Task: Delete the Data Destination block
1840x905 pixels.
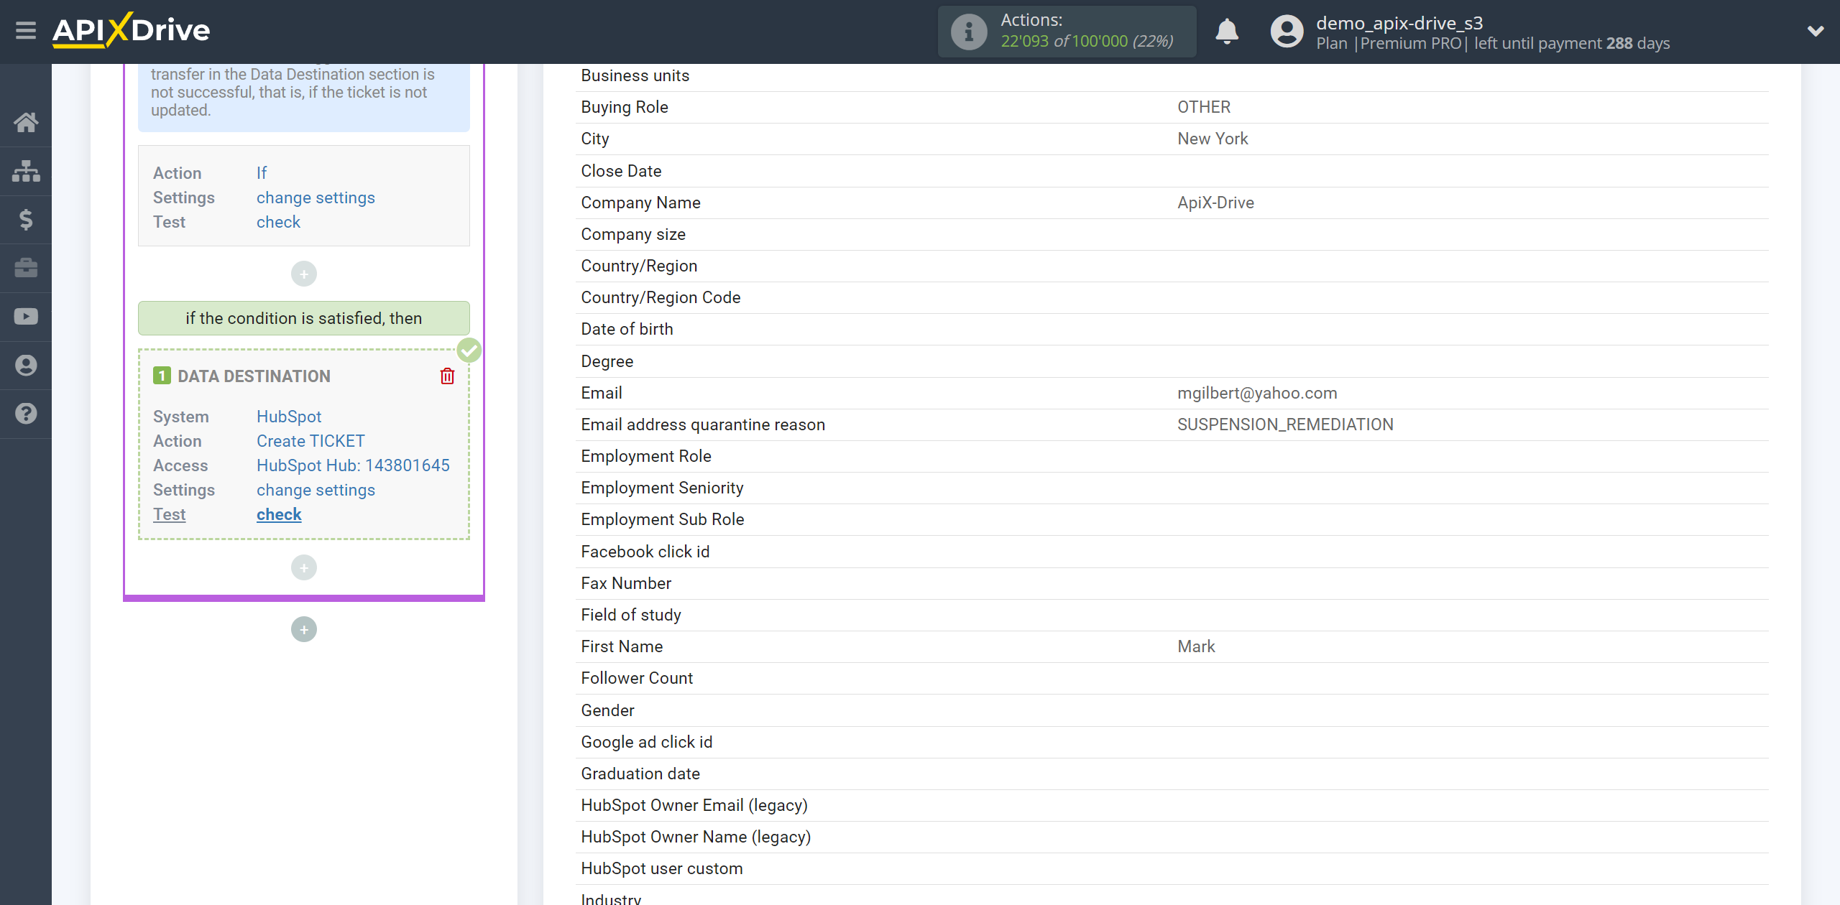Action: tap(447, 376)
